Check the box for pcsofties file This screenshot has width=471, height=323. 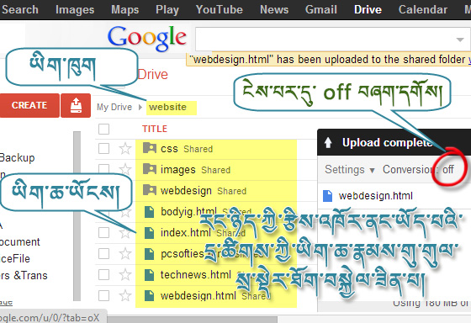coord(103,253)
